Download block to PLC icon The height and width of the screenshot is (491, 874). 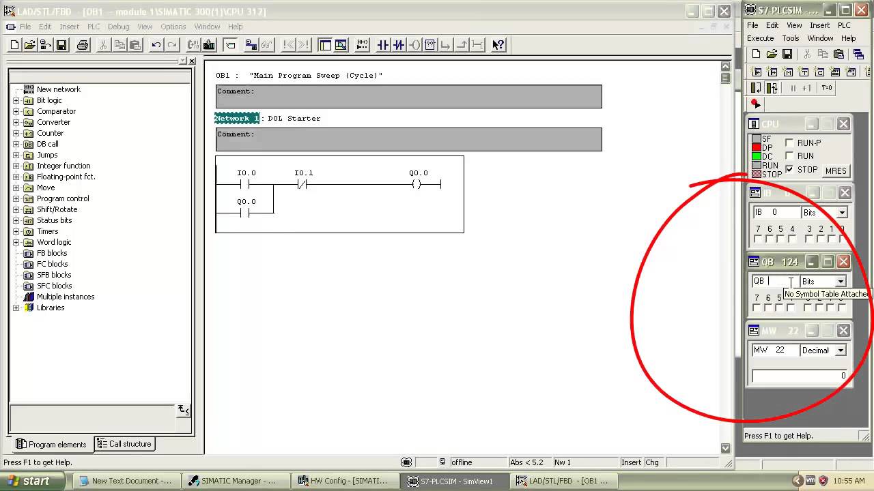pyautogui.click(x=209, y=45)
